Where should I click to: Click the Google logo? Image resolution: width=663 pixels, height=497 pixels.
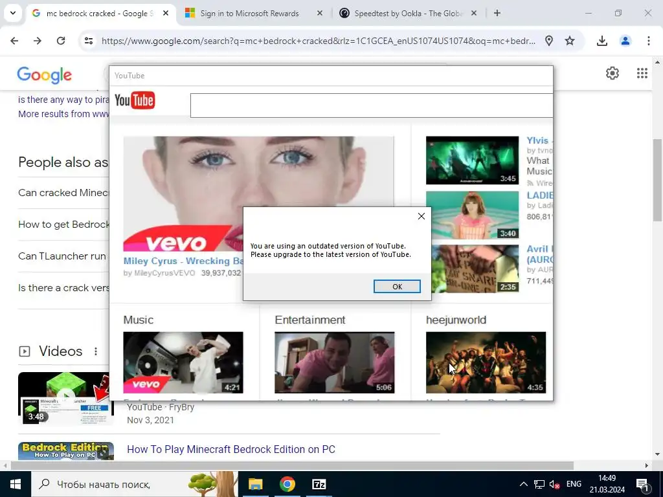(x=45, y=75)
